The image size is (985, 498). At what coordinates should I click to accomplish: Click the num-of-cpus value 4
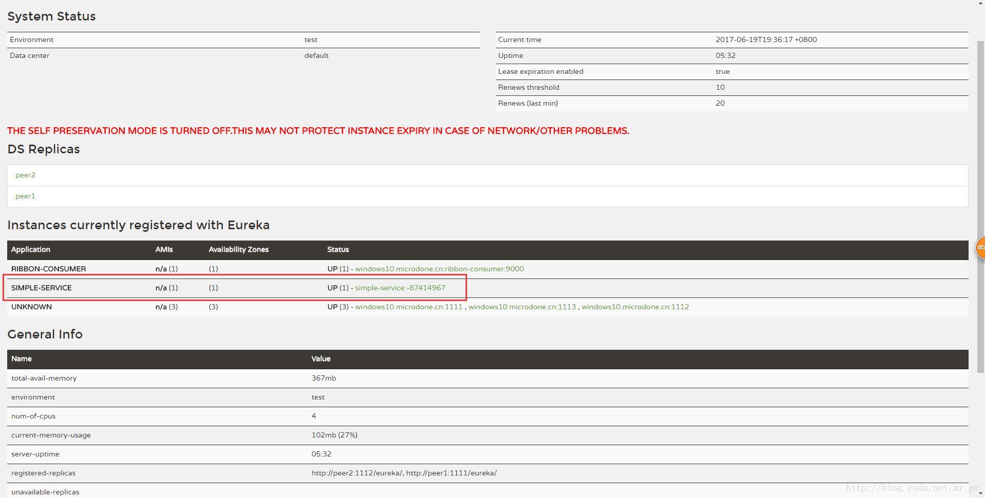[314, 416]
